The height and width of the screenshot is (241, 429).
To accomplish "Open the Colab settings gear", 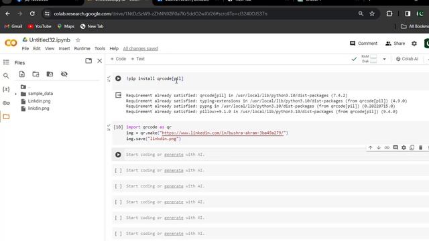I will tap(414, 43).
